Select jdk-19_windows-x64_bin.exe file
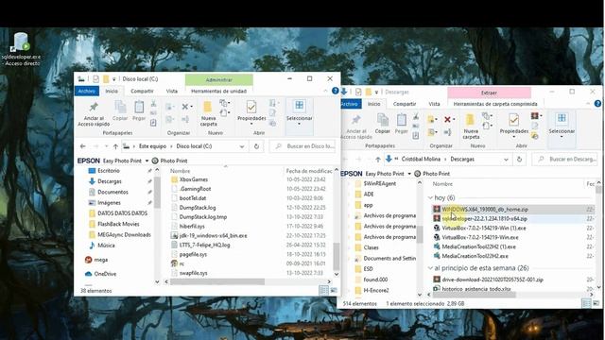The image size is (605, 340). pyautogui.click(x=213, y=235)
